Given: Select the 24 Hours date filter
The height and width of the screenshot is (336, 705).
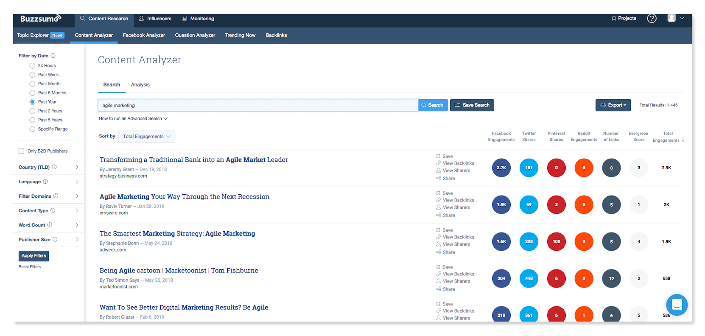Looking at the screenshot, I should (x=32, y=66).
